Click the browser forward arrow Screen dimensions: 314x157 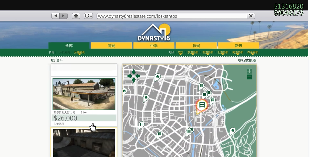63,16
